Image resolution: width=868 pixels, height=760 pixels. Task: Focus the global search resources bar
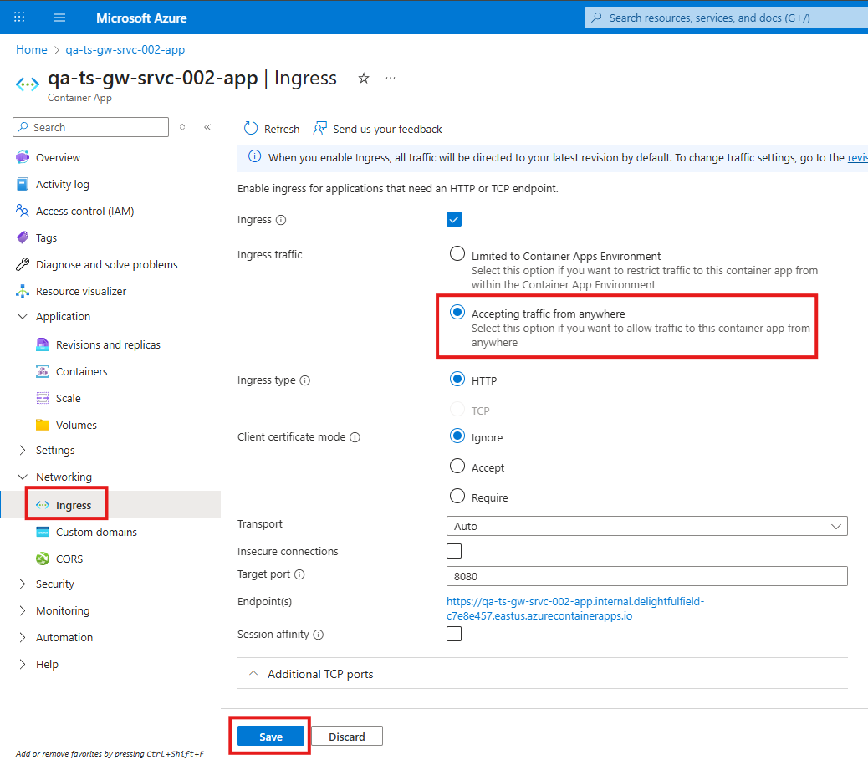(x=726, y=18)
